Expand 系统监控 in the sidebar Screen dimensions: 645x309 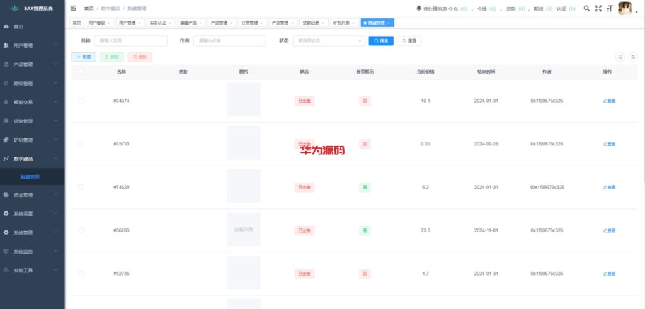[x=32, y=252]
